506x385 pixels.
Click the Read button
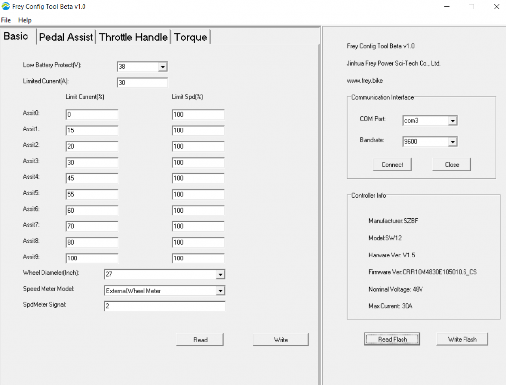point(200,340)
